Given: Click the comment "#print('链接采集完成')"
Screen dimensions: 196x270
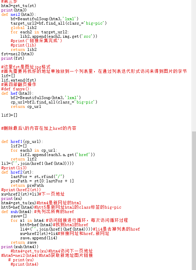Looking at the screenshot, I should 36,41.
